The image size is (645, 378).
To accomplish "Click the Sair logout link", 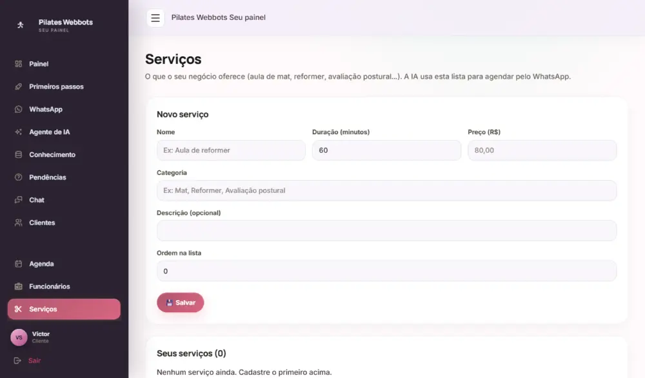I will click(35, 361).
